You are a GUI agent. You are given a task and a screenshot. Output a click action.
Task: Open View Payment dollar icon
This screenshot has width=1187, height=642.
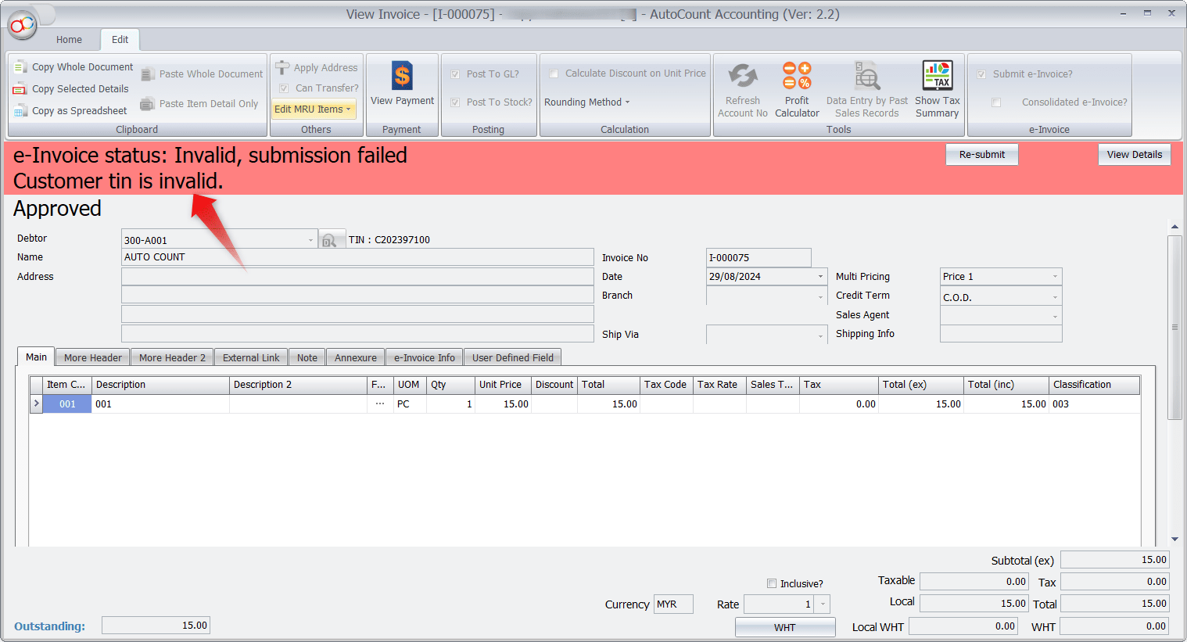[402, 76]
